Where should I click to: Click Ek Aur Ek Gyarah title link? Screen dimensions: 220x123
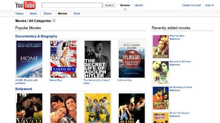point(180,113)
